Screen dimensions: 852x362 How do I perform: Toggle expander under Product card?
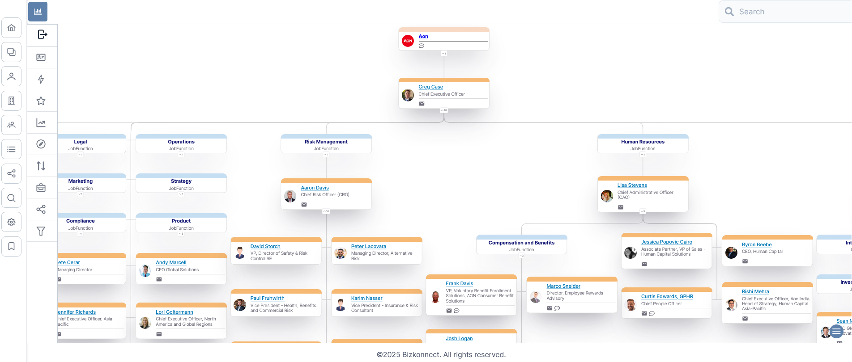click(x=181, y=234)
